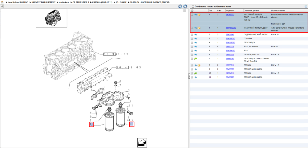Click the 'Поз.' column header
The image size is (308, 148).
click(x=211, y=10)
